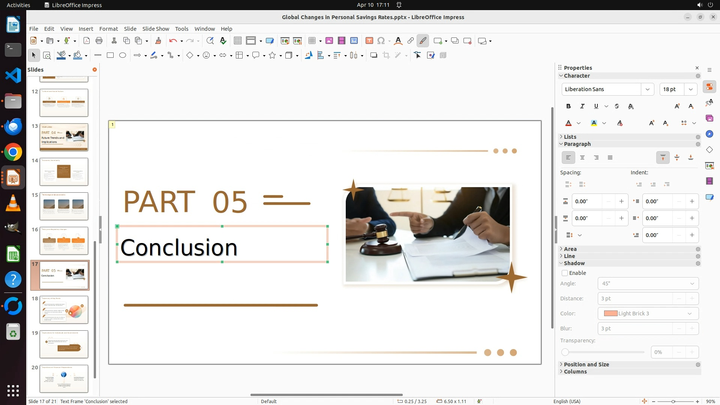Image resolution: width=720 pixels, height=405 pixels.
Task: Click the Insert Table toolbar icon
Action: 312,41
